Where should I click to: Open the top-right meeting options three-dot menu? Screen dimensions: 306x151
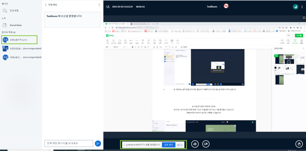point(302,7)
